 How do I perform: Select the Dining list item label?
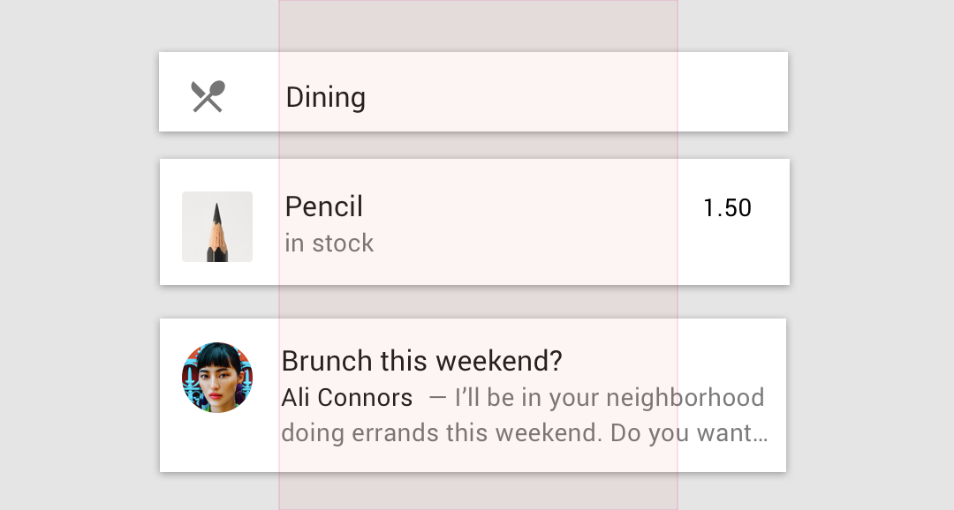325,97
